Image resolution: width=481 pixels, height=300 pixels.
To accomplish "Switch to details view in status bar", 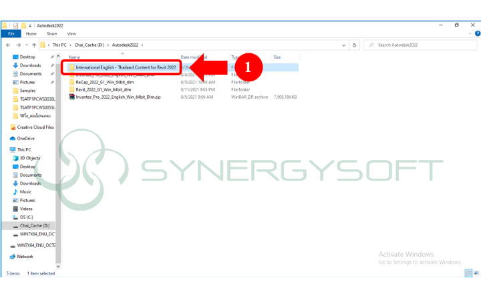I will coord(468,273).
